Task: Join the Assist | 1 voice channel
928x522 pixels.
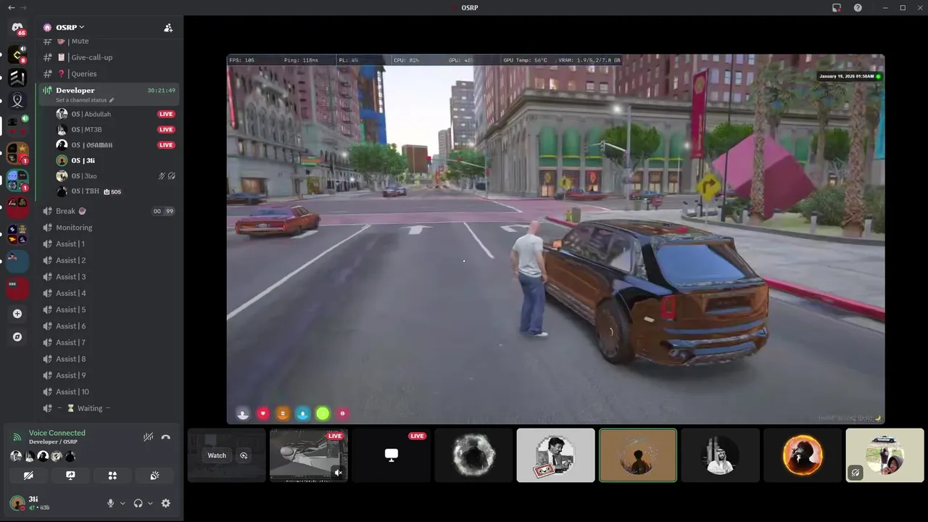Action: click(109, 244)
